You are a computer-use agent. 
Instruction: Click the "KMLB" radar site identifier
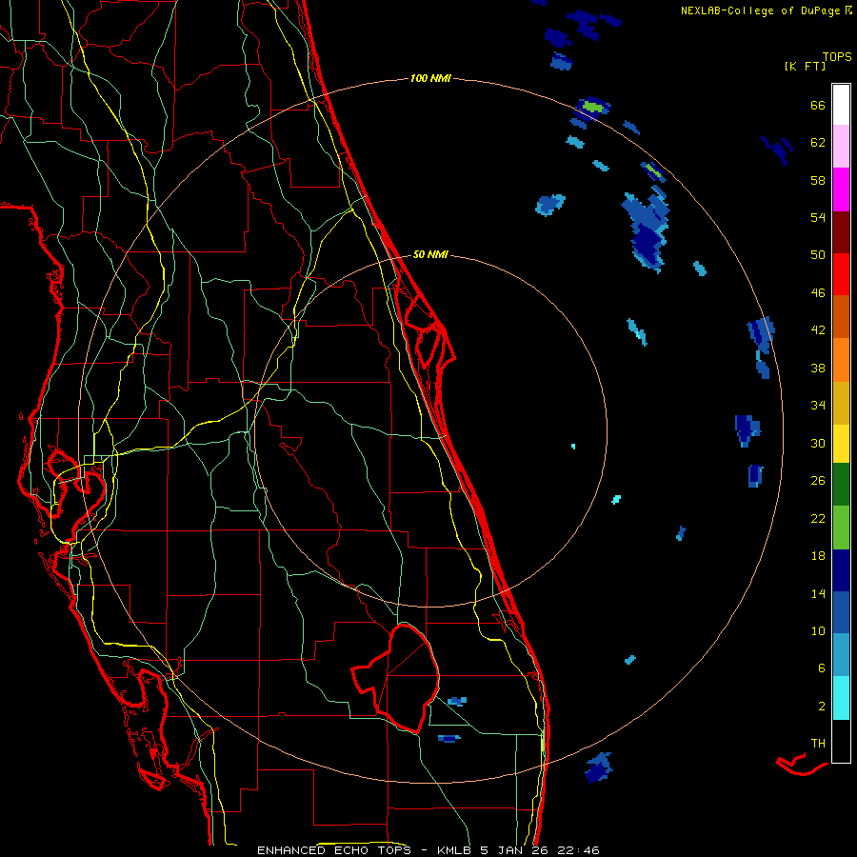point(455,850)
